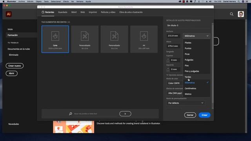Choose Picas from the units list
Image resolution: width=251 pixels, height=141 pixels.
click(x=196, y=54)
